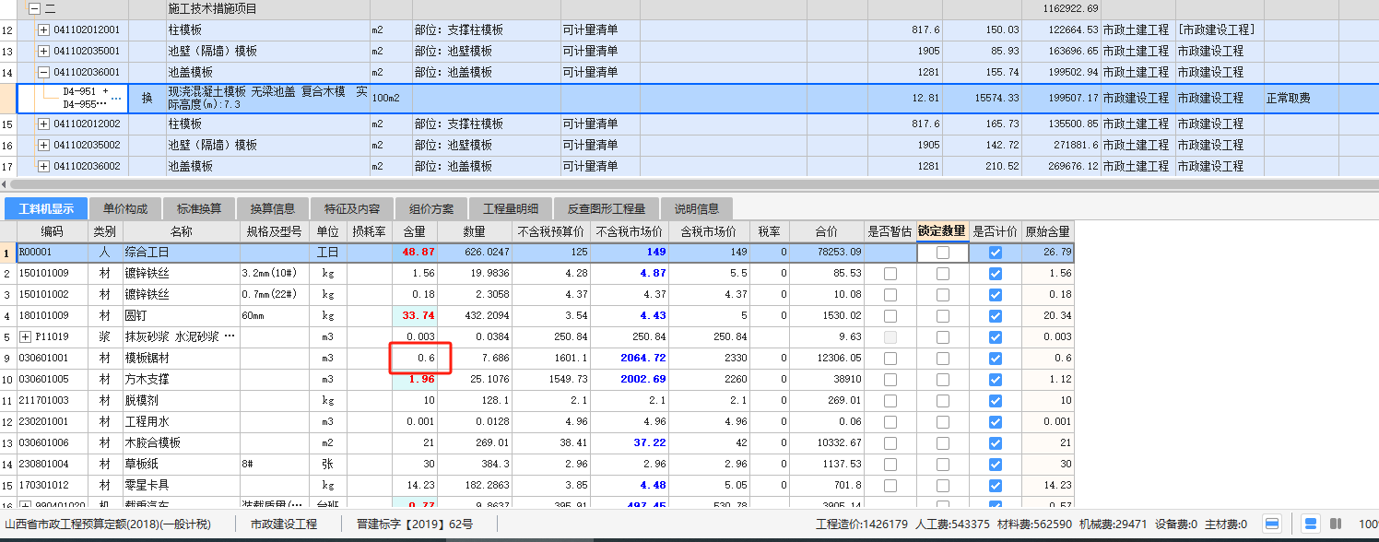Open the 特征及内容 tab
Image resolution: width=1379 pixels, height=542 pixels.
pyautogui.click(x=352, y=208)
